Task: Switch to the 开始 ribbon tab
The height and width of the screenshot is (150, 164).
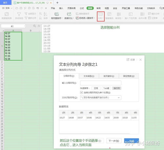Action: click(53, 8)
